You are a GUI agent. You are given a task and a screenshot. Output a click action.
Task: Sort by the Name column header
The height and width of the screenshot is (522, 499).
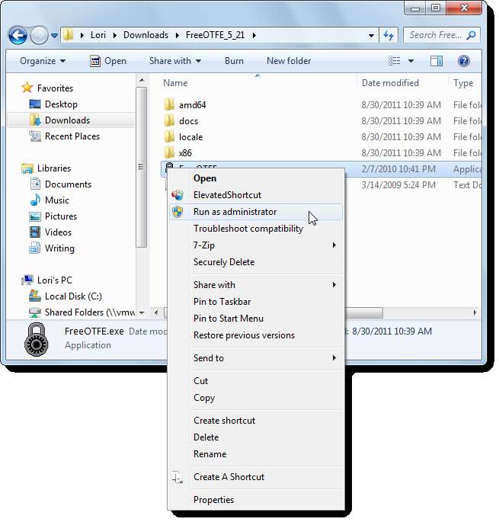(x=175, y=83)
